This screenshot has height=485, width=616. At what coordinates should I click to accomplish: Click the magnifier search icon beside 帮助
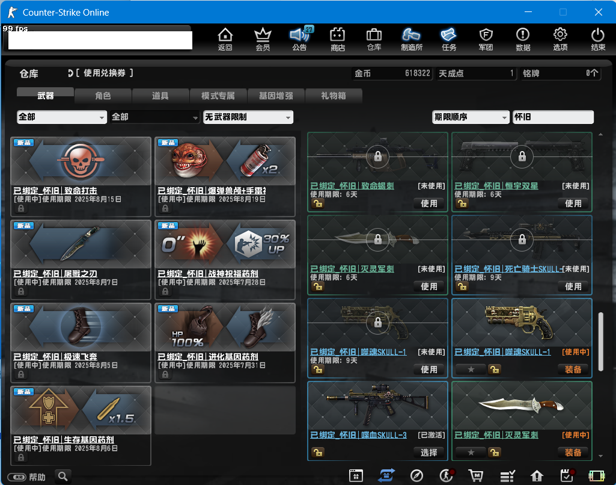(63, 477)
